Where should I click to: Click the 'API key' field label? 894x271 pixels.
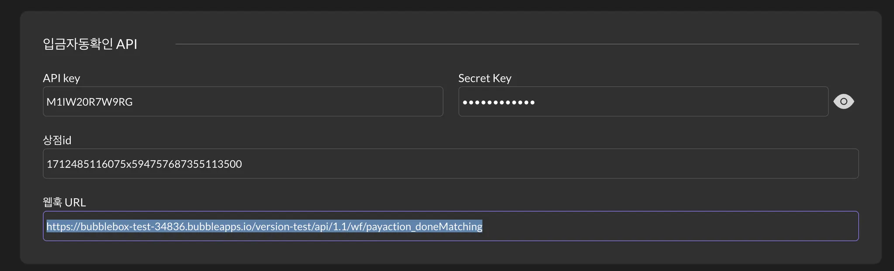point(62,78)
